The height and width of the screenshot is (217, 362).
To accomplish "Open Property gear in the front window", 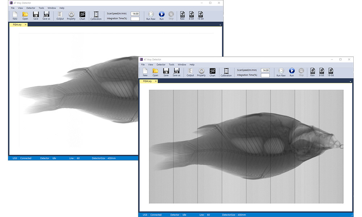I will pyautogui.click(x=201, y=71).
